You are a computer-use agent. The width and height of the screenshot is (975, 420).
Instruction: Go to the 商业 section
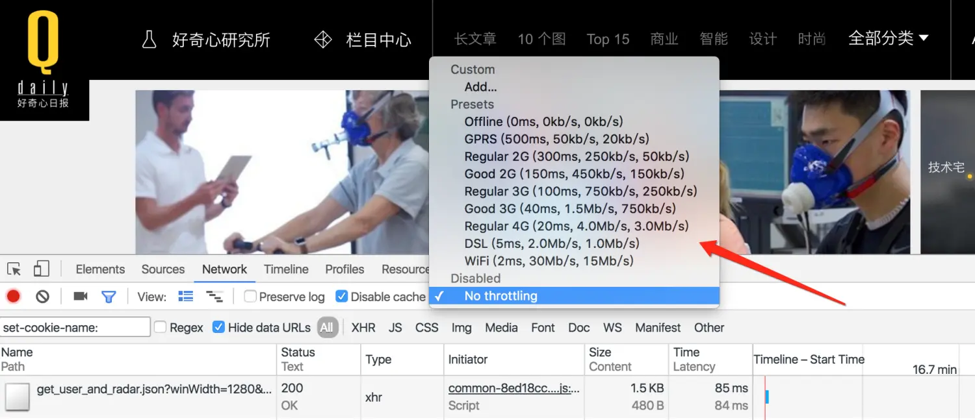point(664,39)
